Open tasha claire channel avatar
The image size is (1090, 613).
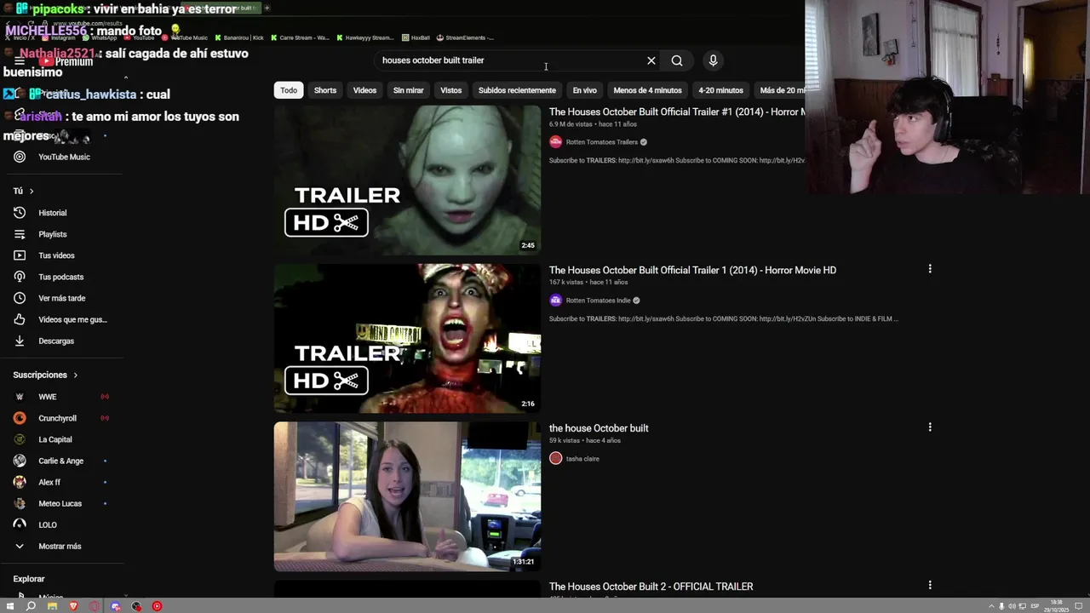556,459
